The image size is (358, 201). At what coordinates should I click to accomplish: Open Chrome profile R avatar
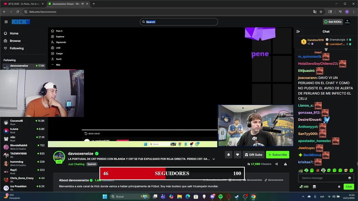tap(347, 12)
